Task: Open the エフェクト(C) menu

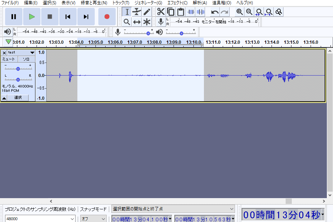Action: [177, 3]
